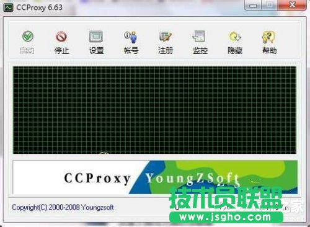Click the Copyright(C) 2000-2008 Youngzsoft text
The image size is (310, 227).
tap(63, 207)
